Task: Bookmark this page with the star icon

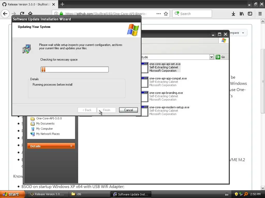Action: 166,14
